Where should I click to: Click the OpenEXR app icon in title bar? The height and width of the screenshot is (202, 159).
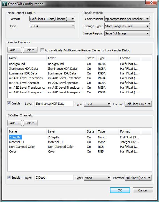pos(4,4)
